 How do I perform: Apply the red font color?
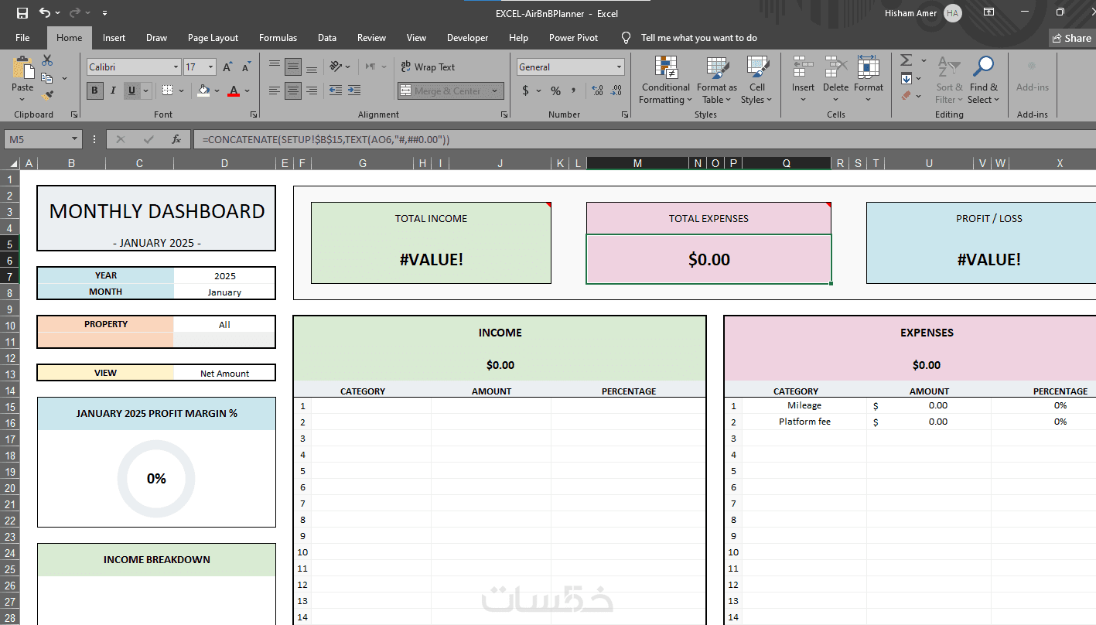(234, 91)
